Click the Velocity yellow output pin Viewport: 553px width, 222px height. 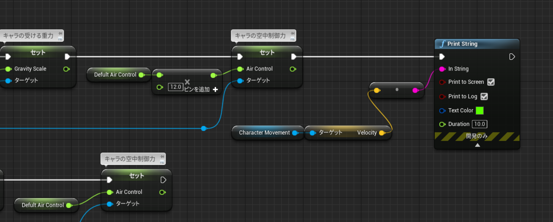tap(382, 133)
